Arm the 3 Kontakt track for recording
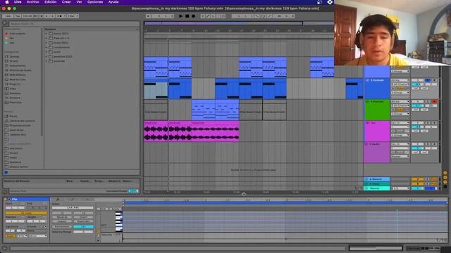451x253 pixels. click(434, 80)
